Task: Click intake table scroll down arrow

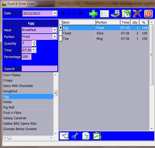Action: pos(152,129)
